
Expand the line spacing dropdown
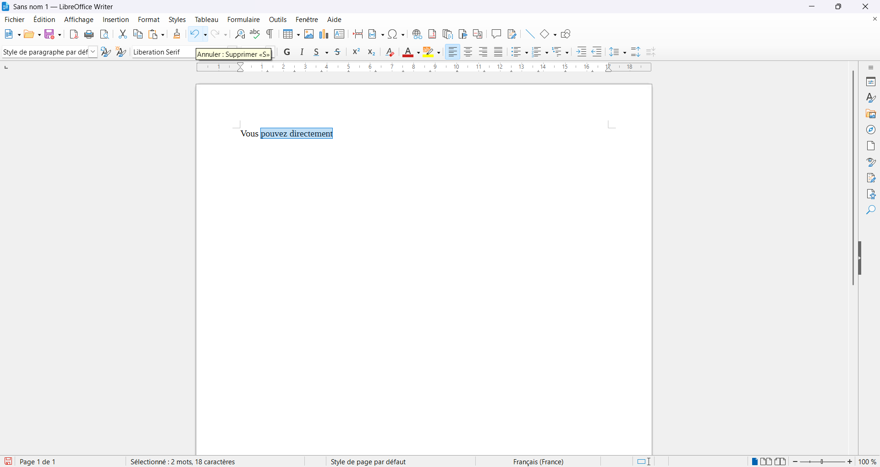click(x=625, y=53)
